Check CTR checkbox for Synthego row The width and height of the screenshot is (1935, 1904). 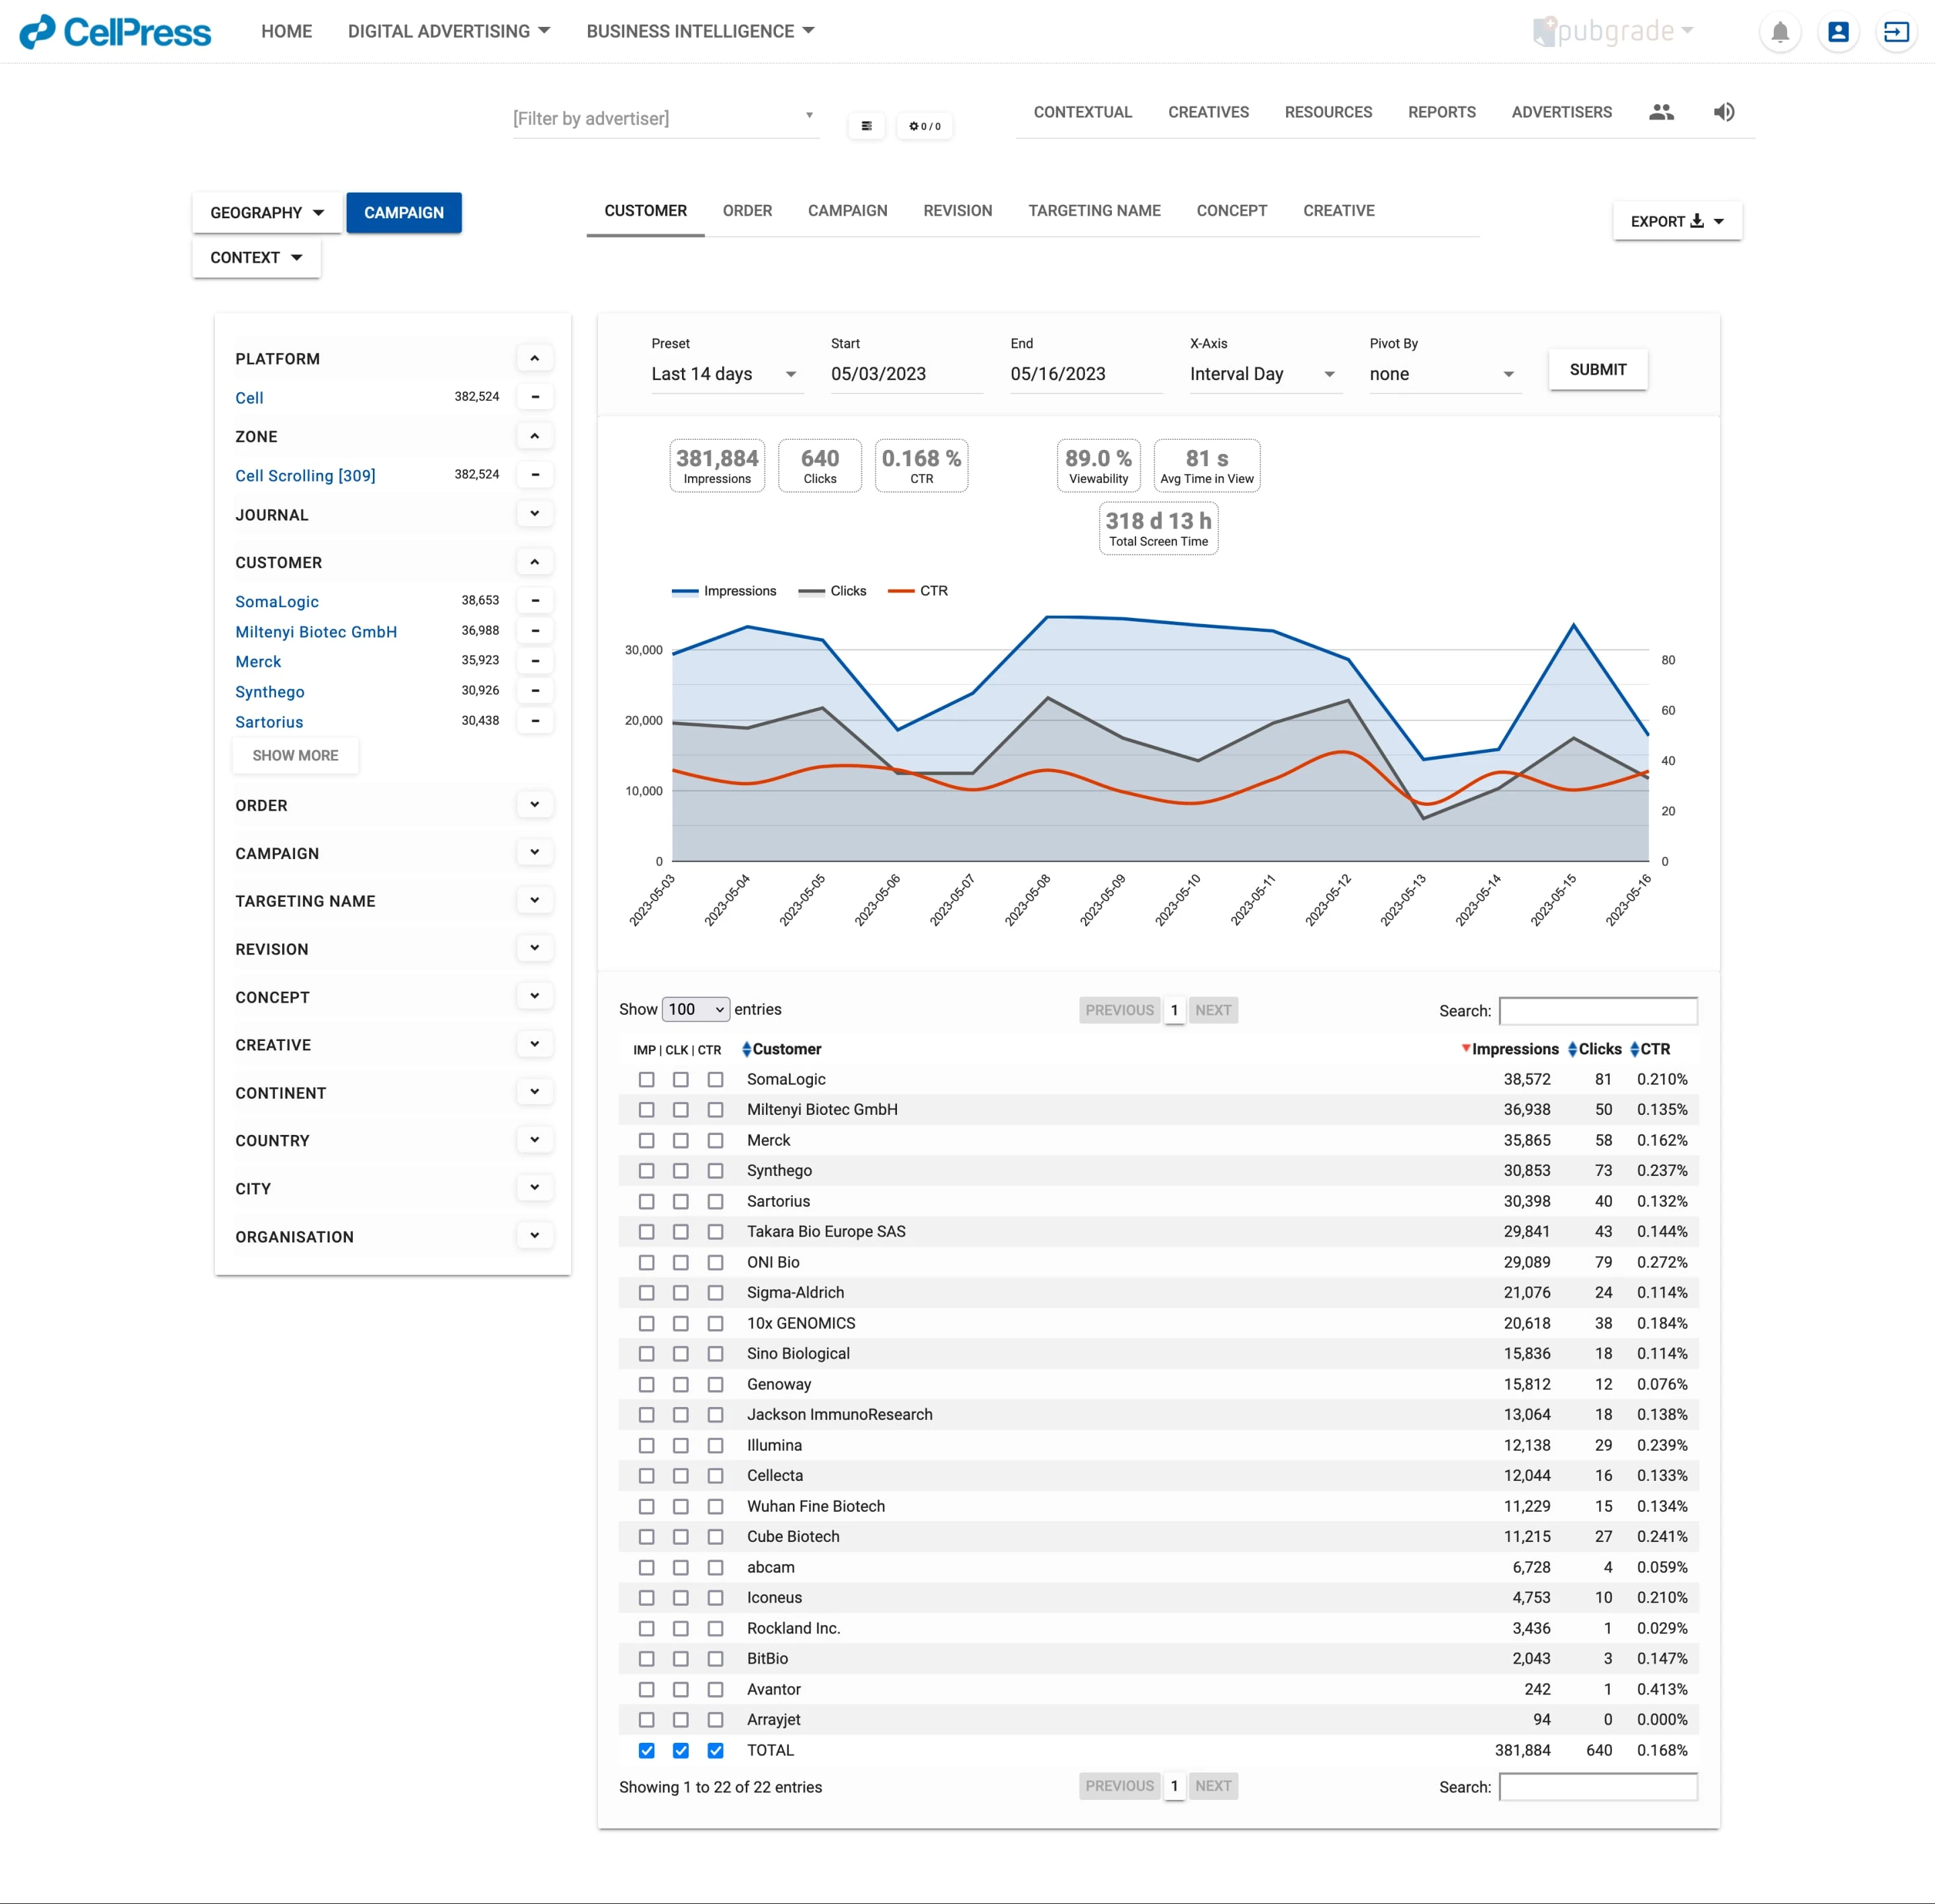click(716, 1171)
